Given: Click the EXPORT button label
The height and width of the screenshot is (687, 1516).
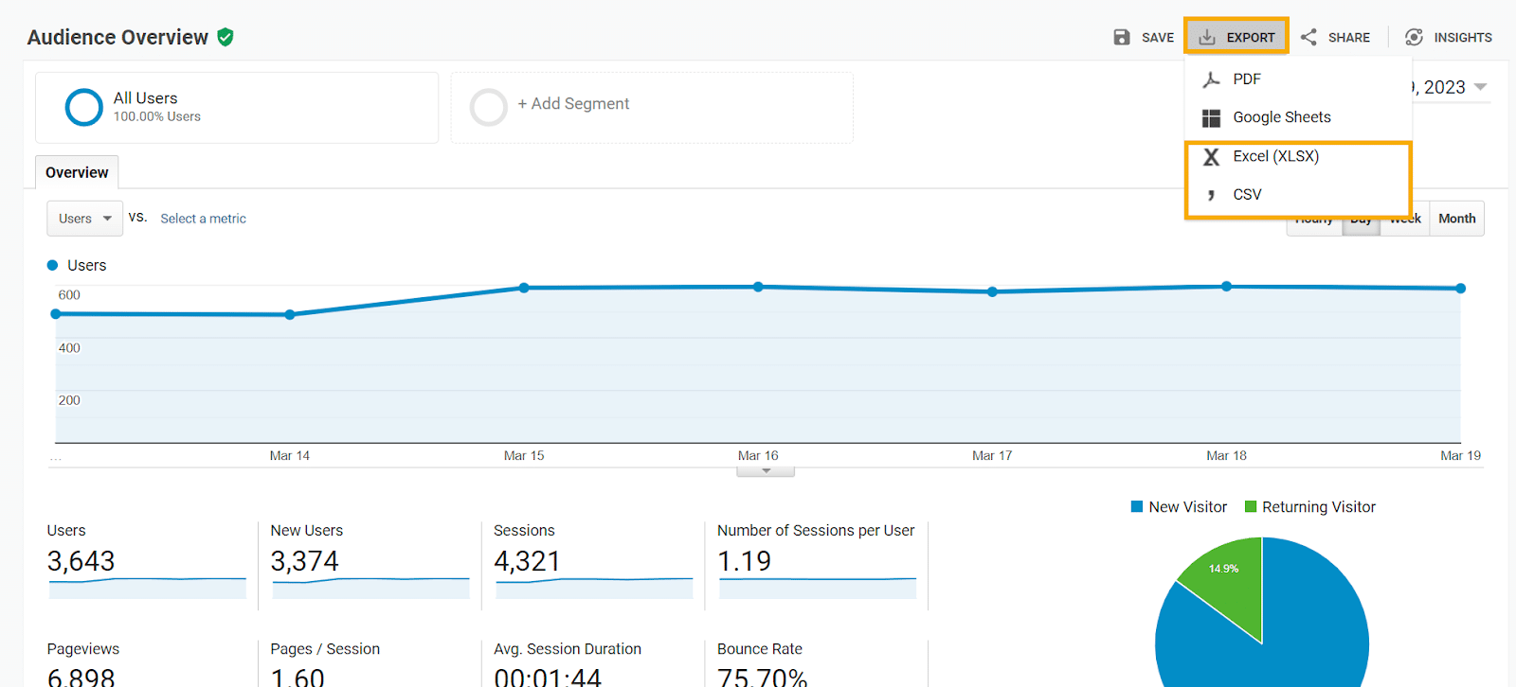Looking at the screenshot, I should (x=1251, y=38).
